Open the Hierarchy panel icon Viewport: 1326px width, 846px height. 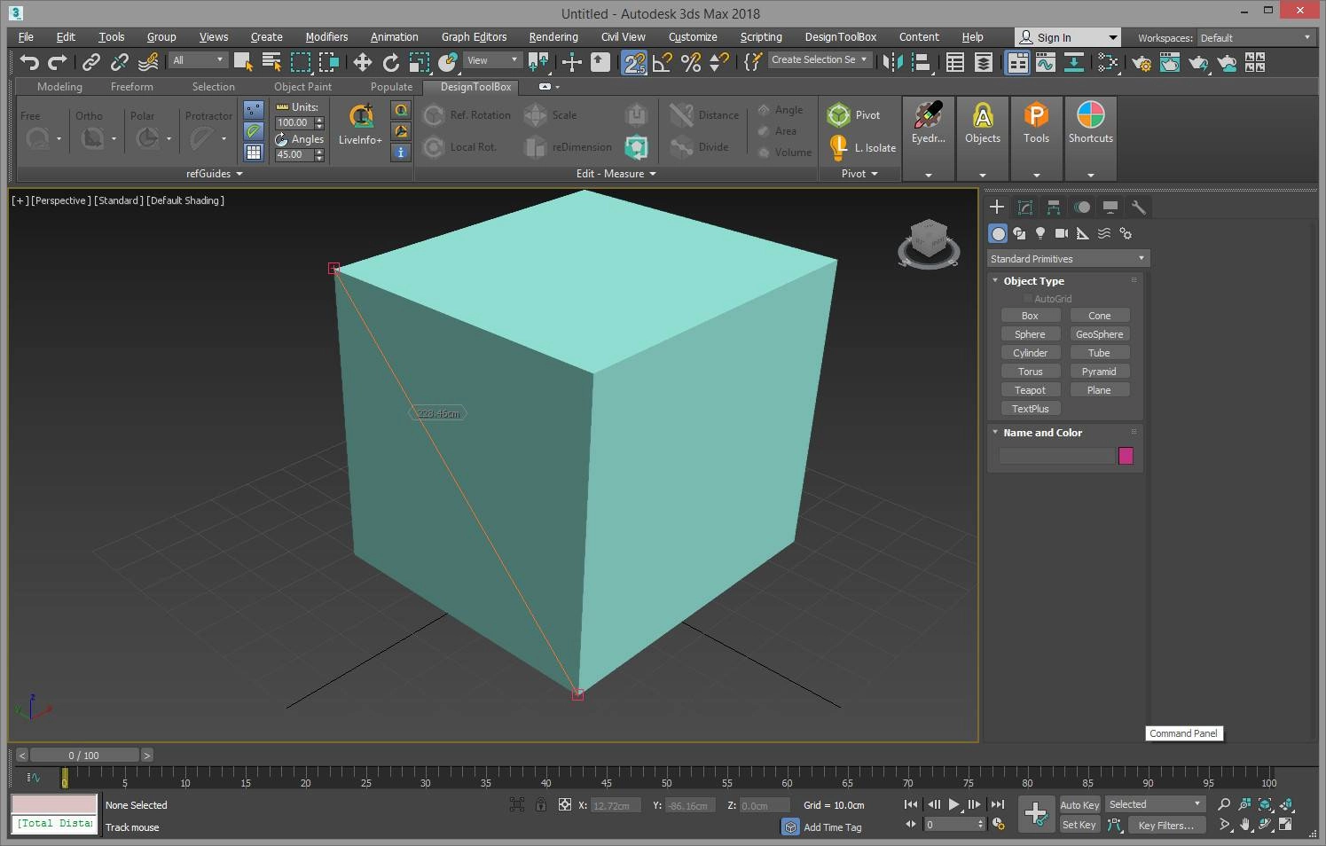click(x=1054, y=208)
